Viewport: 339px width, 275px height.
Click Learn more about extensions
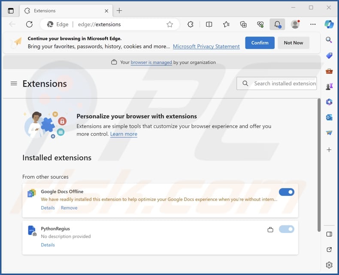click(x=124, y=134)
